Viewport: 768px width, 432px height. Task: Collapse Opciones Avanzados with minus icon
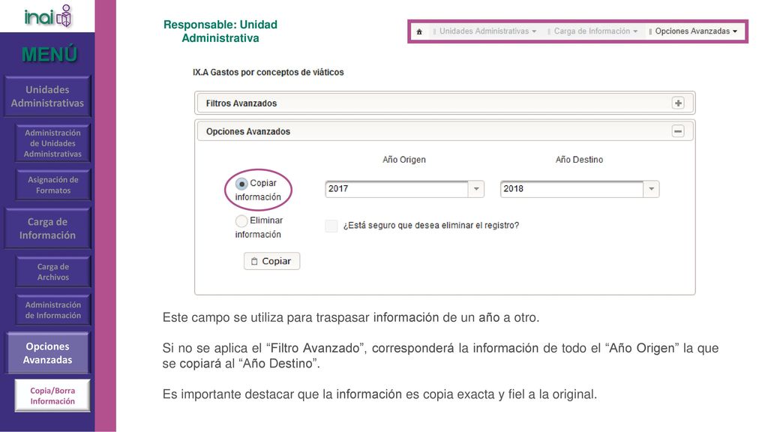tap(678, 131)
